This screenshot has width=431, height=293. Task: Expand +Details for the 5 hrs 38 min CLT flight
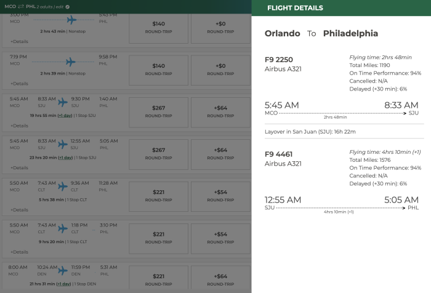coord(19,210)
